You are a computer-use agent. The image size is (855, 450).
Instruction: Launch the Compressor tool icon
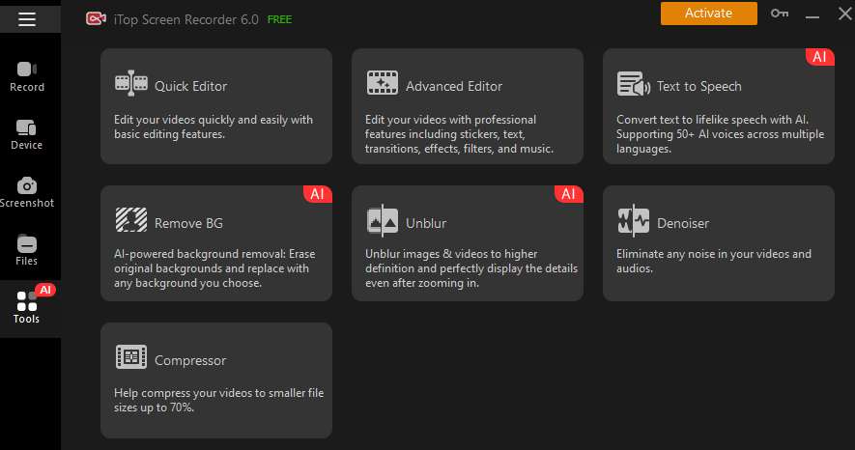coord(130,358)
